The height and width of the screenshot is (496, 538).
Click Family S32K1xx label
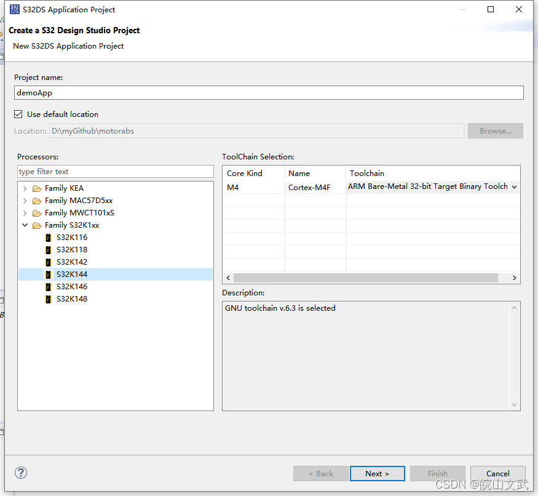[x=72, y=225]
